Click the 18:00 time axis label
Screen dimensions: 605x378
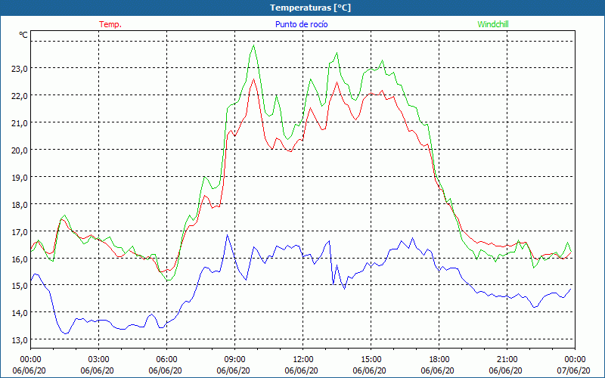pos(439,360)
